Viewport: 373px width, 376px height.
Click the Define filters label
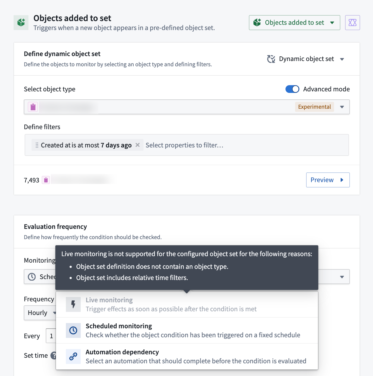pyautogui.click(x=42, y=127)
